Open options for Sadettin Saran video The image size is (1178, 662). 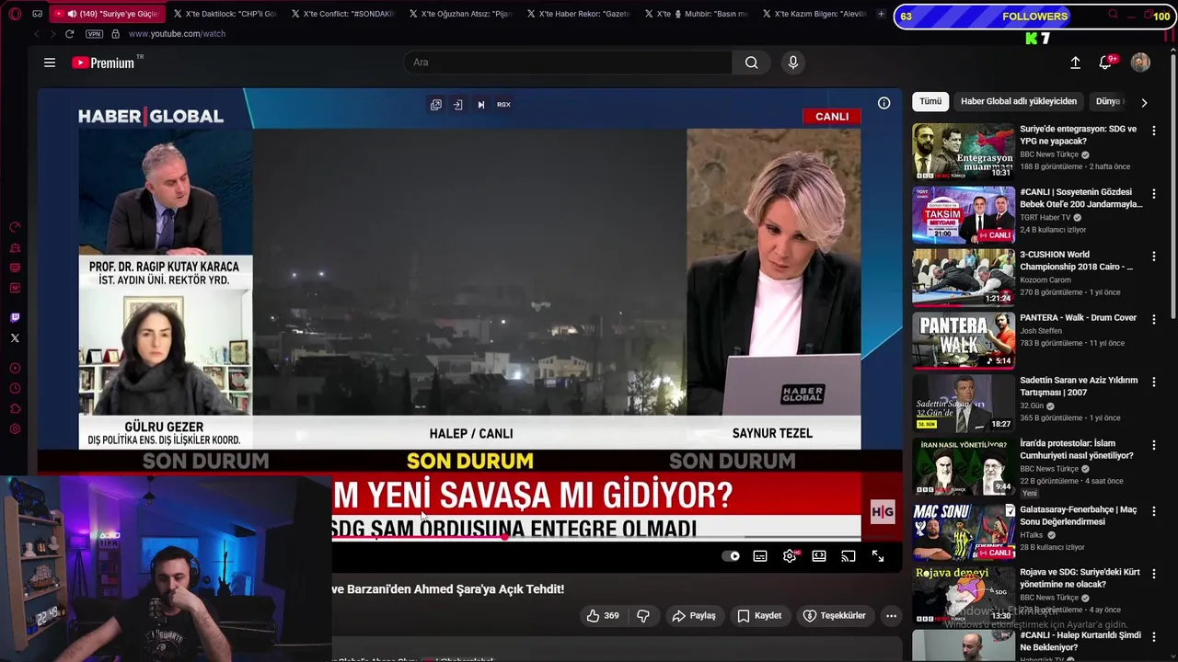1154,382
